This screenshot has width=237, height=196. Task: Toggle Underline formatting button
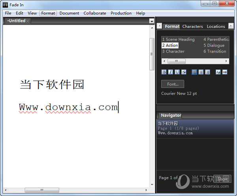point(177,72)
